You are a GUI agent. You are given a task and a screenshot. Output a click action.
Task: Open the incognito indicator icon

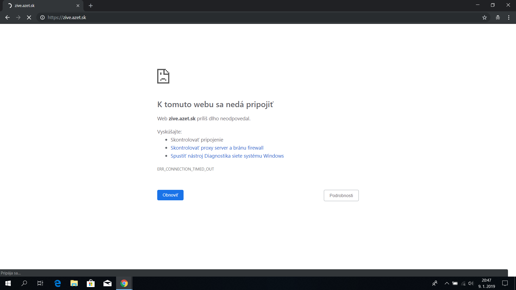tap(498, 17)
